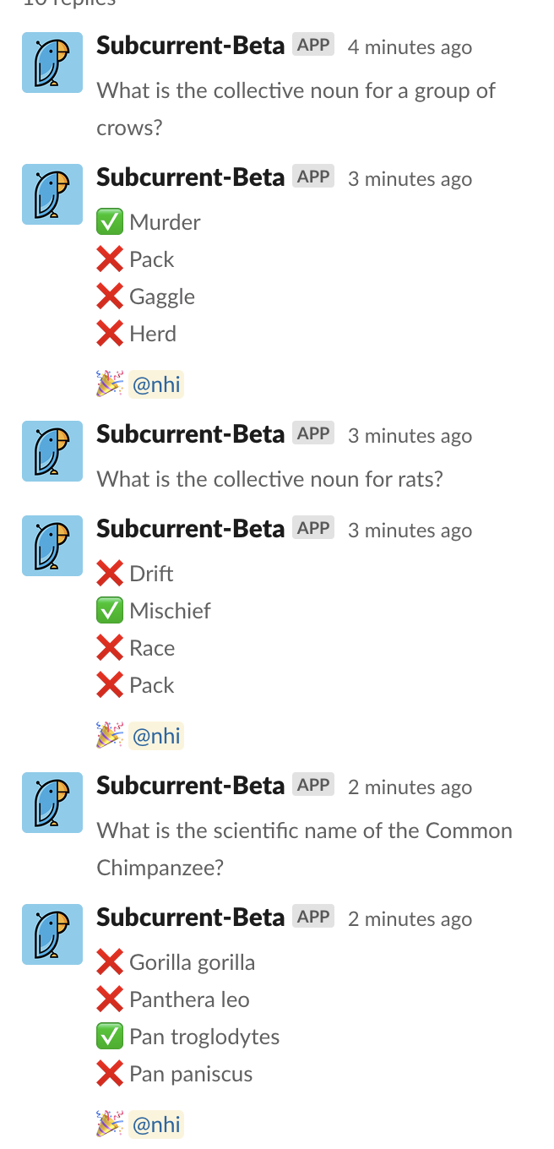Image resolution: width=554 pixels, height=1149 pixels.
Task: Click the 4 minutes ago timestamp
Action: 410,47
